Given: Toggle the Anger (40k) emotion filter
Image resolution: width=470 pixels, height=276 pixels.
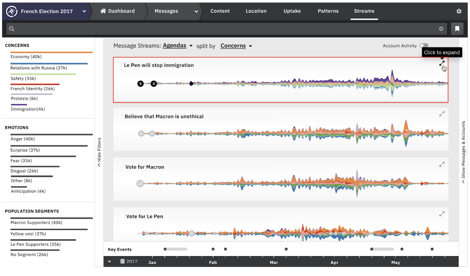Looking at the screenshot, I should tap(23, 139).
